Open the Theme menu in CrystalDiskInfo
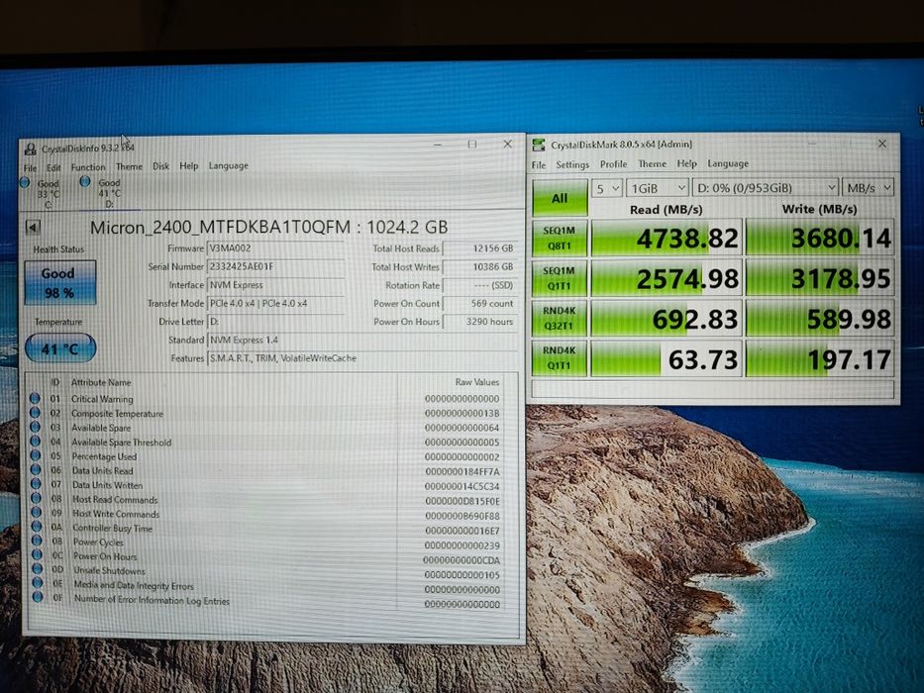 tap(129, 166)
